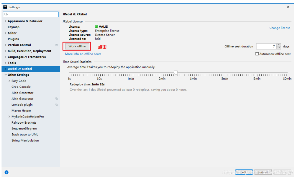This screenshot has width=296, height=178.
Task: Open Rainbow Brackets settings
Action: pos(24,122)
